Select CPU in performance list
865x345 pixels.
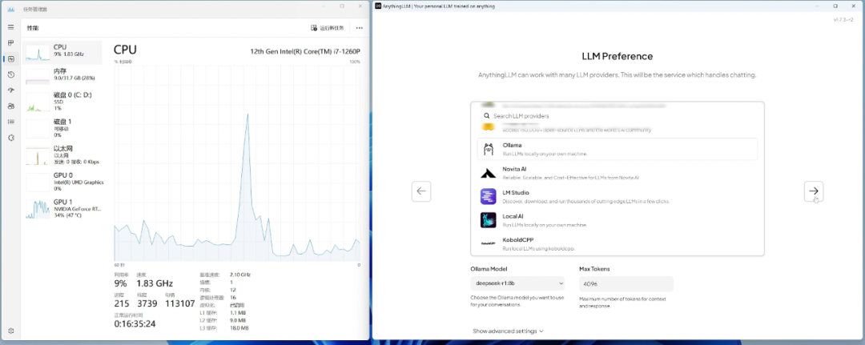click(62, 52)
